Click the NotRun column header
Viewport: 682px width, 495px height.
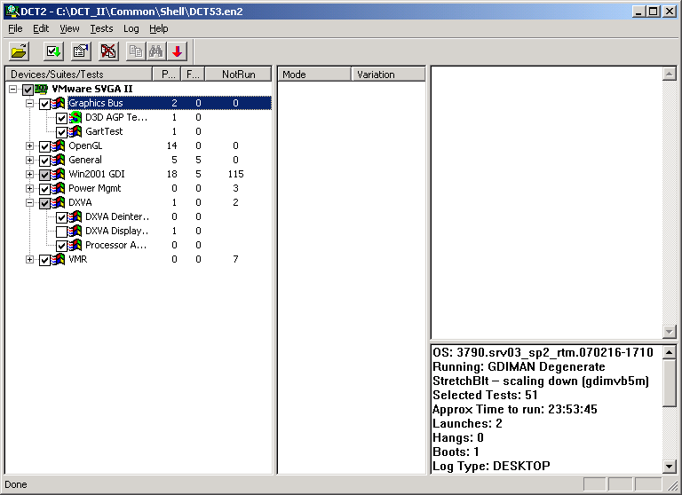[x=238, y=75]
